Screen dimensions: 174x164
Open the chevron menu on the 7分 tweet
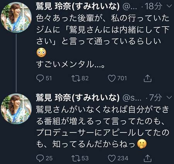pos(169,97)
